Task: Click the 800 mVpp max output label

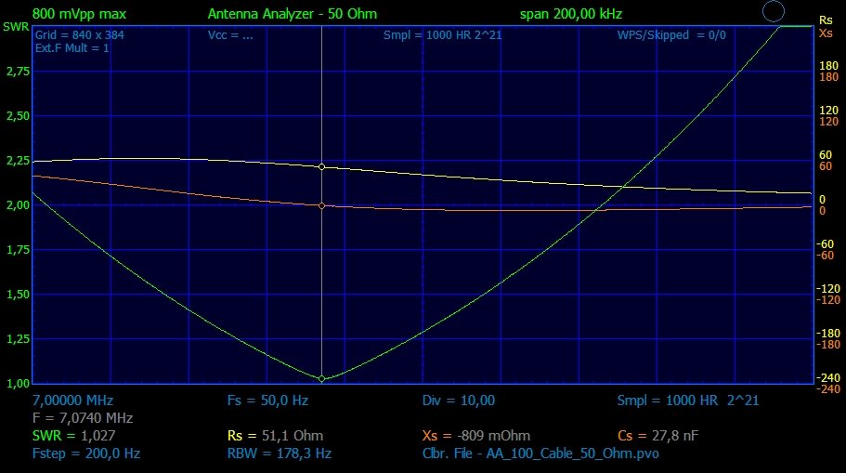Action: click(79, 14)
